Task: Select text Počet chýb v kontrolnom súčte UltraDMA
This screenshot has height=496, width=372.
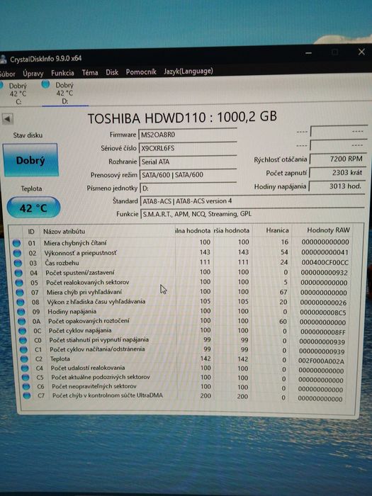Action: [x=108, y=395]
